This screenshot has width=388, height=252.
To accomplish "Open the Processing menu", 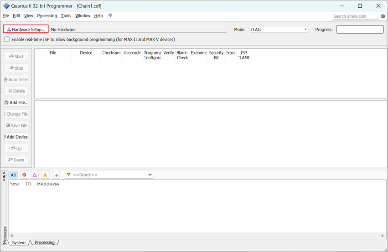I will (47, 16).
